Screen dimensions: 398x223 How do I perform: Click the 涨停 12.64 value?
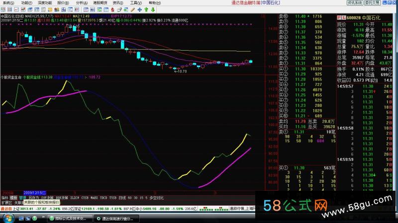click(x=358, y=52)
